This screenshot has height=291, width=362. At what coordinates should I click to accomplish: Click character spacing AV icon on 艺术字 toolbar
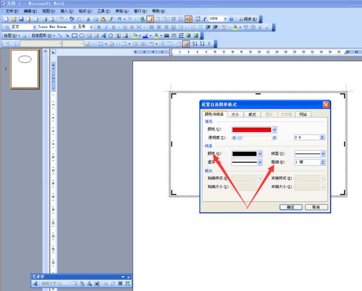tap(127, 284)
